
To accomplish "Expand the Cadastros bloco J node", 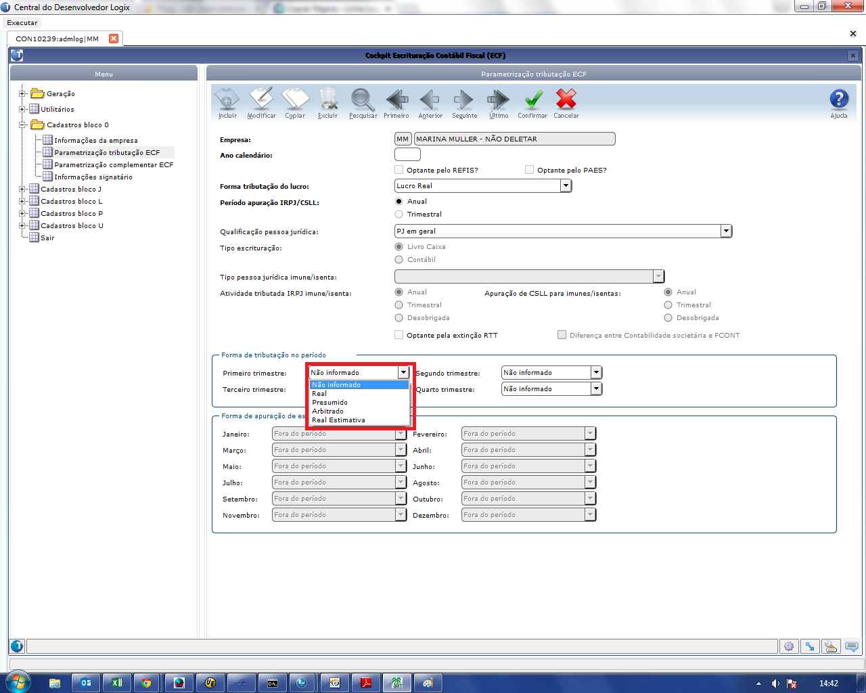I will 22,189.
